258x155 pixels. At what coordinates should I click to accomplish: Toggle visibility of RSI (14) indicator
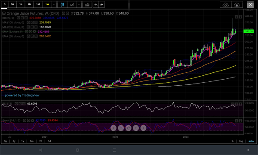16,104
